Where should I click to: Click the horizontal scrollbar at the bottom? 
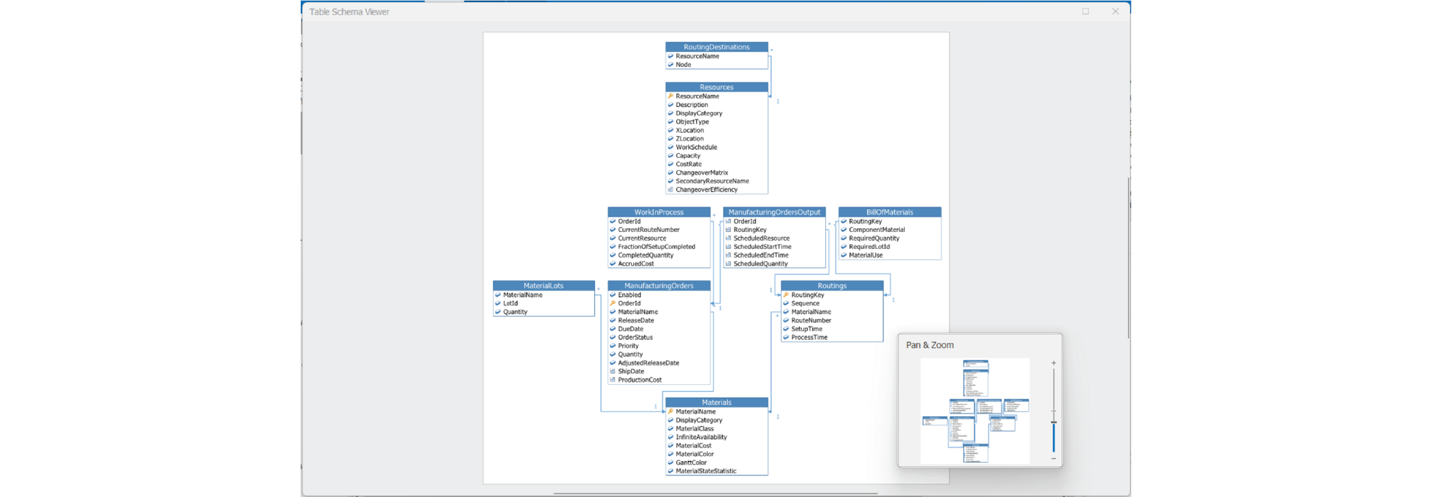click(x=715, y=493)
